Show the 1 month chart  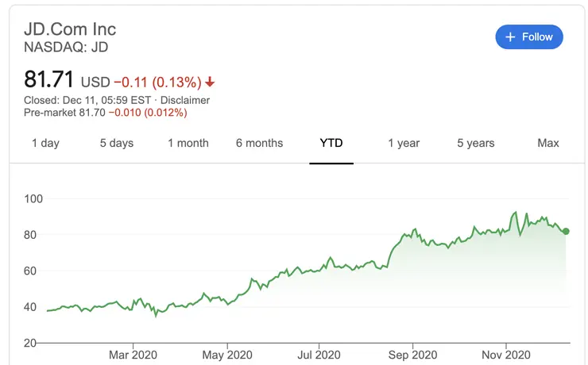coord(188,144)
